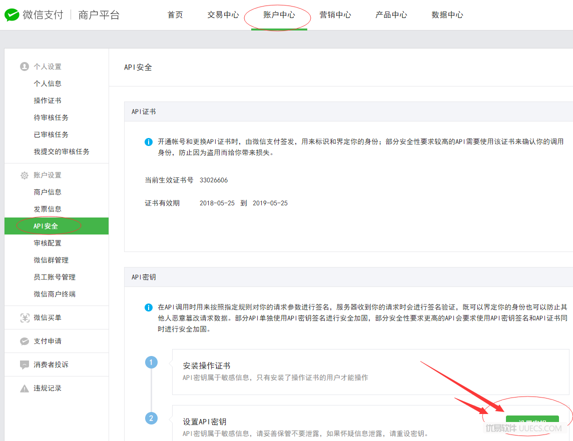Go to 营销中心 tab
Screen dimensions: 573x441
pyautogui.click(x=335, y=14)
